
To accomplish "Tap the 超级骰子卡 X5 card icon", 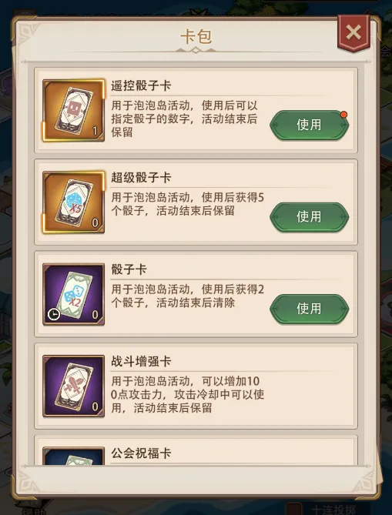I will pos(73,202).
